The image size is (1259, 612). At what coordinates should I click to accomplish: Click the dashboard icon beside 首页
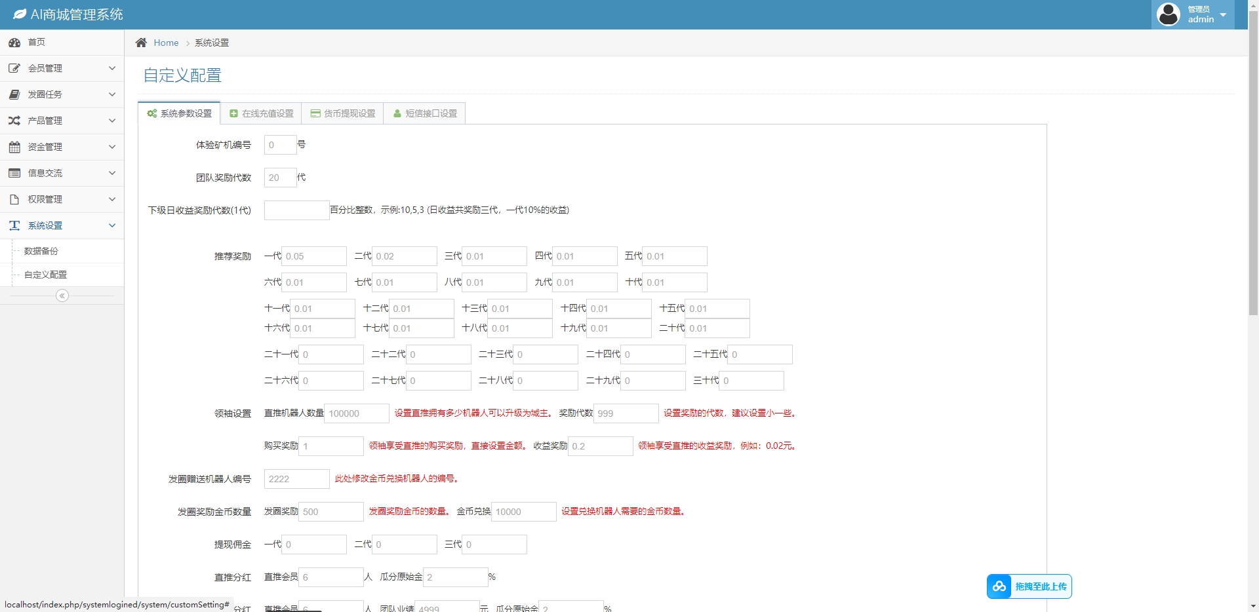(x=14, y=43)
